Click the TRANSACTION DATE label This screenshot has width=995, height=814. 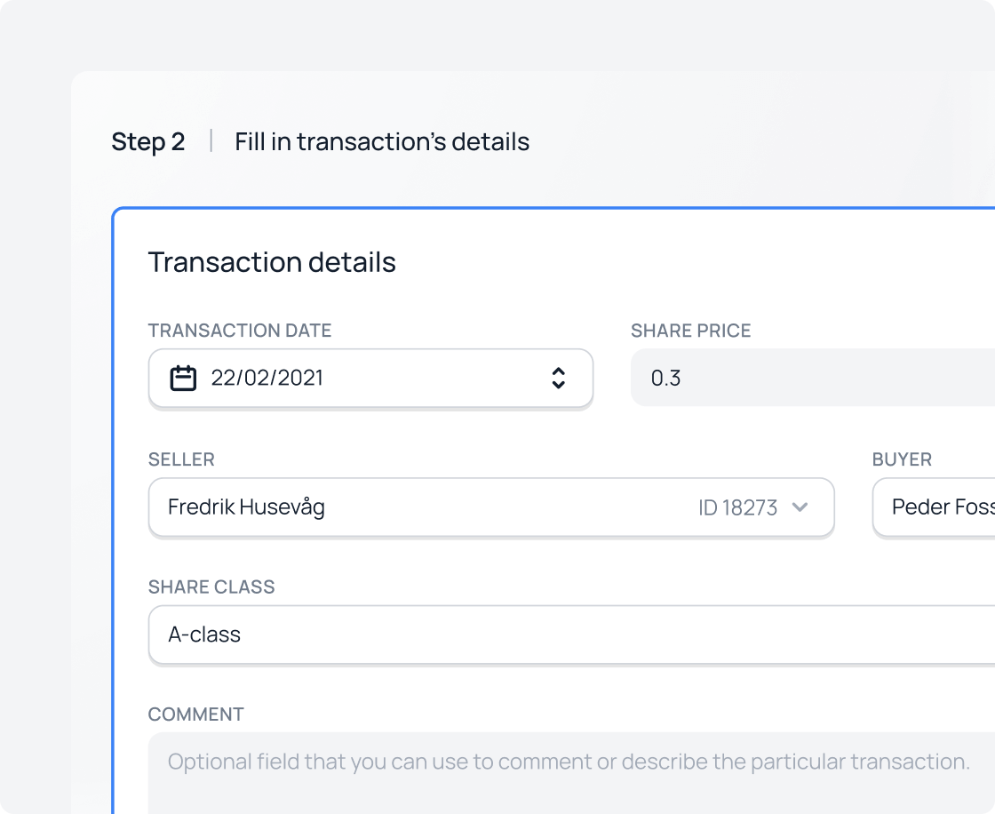[240, 331]
